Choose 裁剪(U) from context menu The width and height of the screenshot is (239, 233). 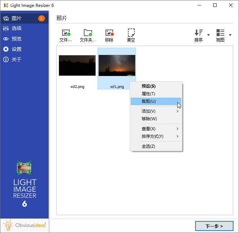(x=149, y=101)
